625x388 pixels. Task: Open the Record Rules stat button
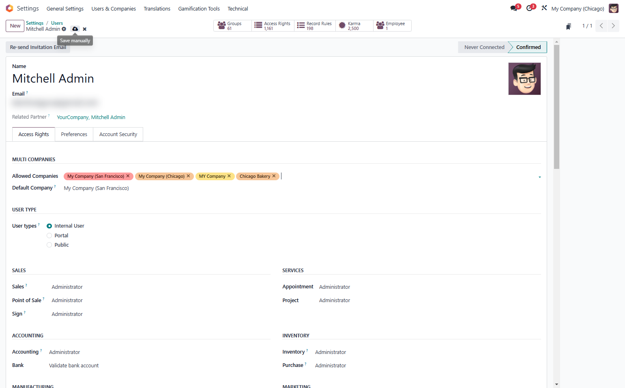(x=315, y=26)
